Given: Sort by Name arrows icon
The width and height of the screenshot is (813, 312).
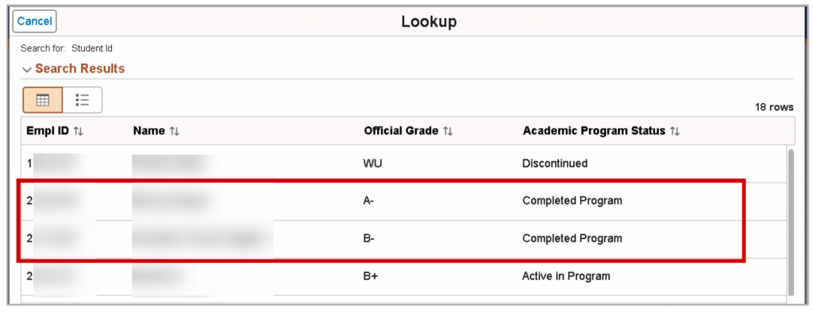Looking at the screenshot, I should point(175,131).
